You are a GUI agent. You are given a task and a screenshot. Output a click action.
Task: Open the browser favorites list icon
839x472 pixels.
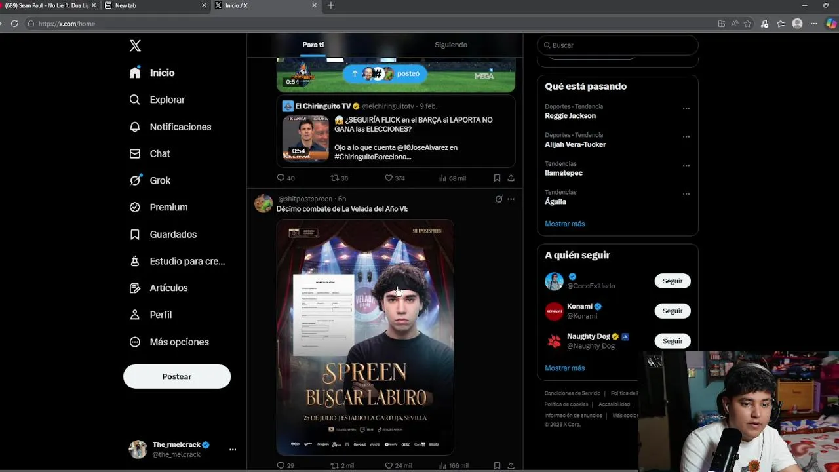tap(781, 24)
